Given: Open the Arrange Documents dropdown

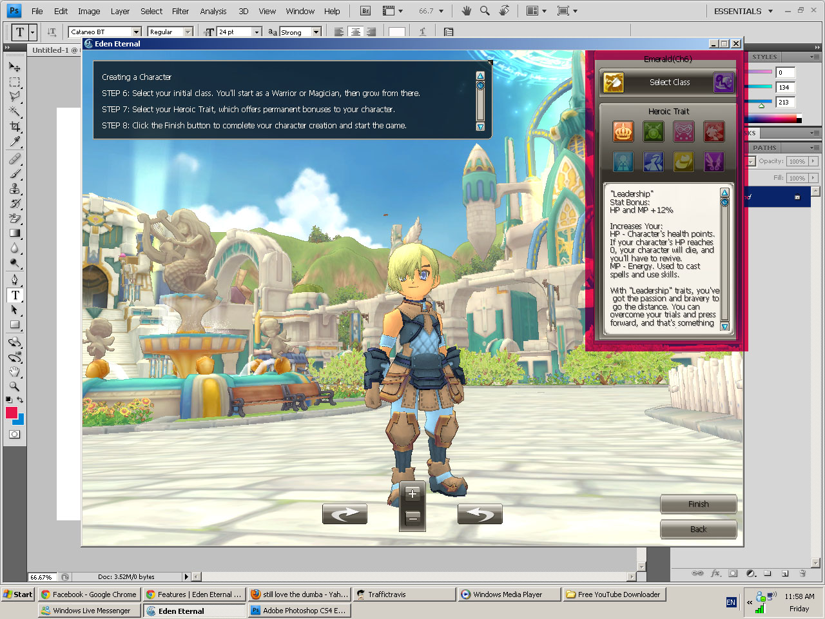Looking at the screenshot, I should [536, 11].
